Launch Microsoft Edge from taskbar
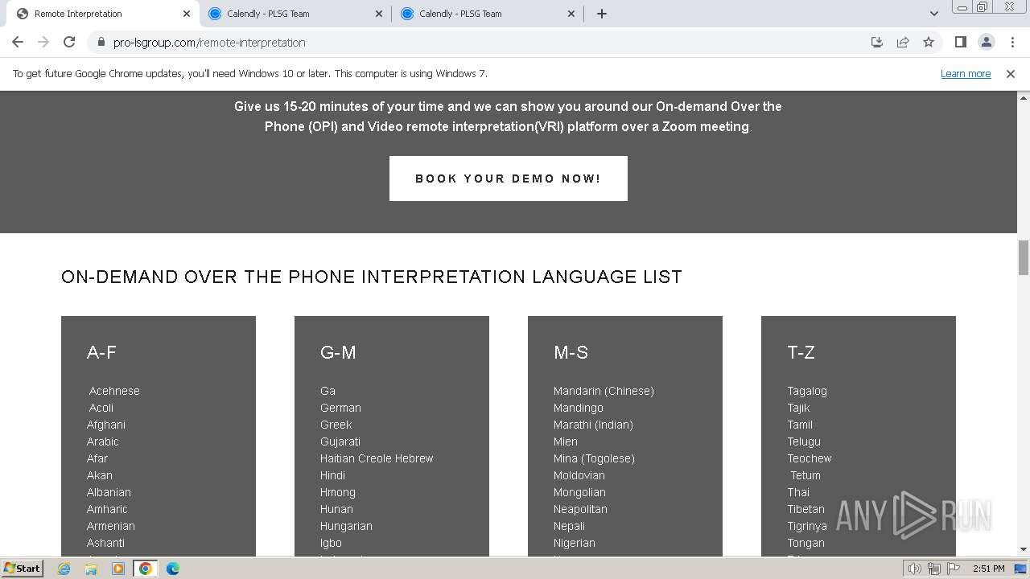Image resolution: width=1030 pixels, height=579 pixels. [x=172, y=569]
